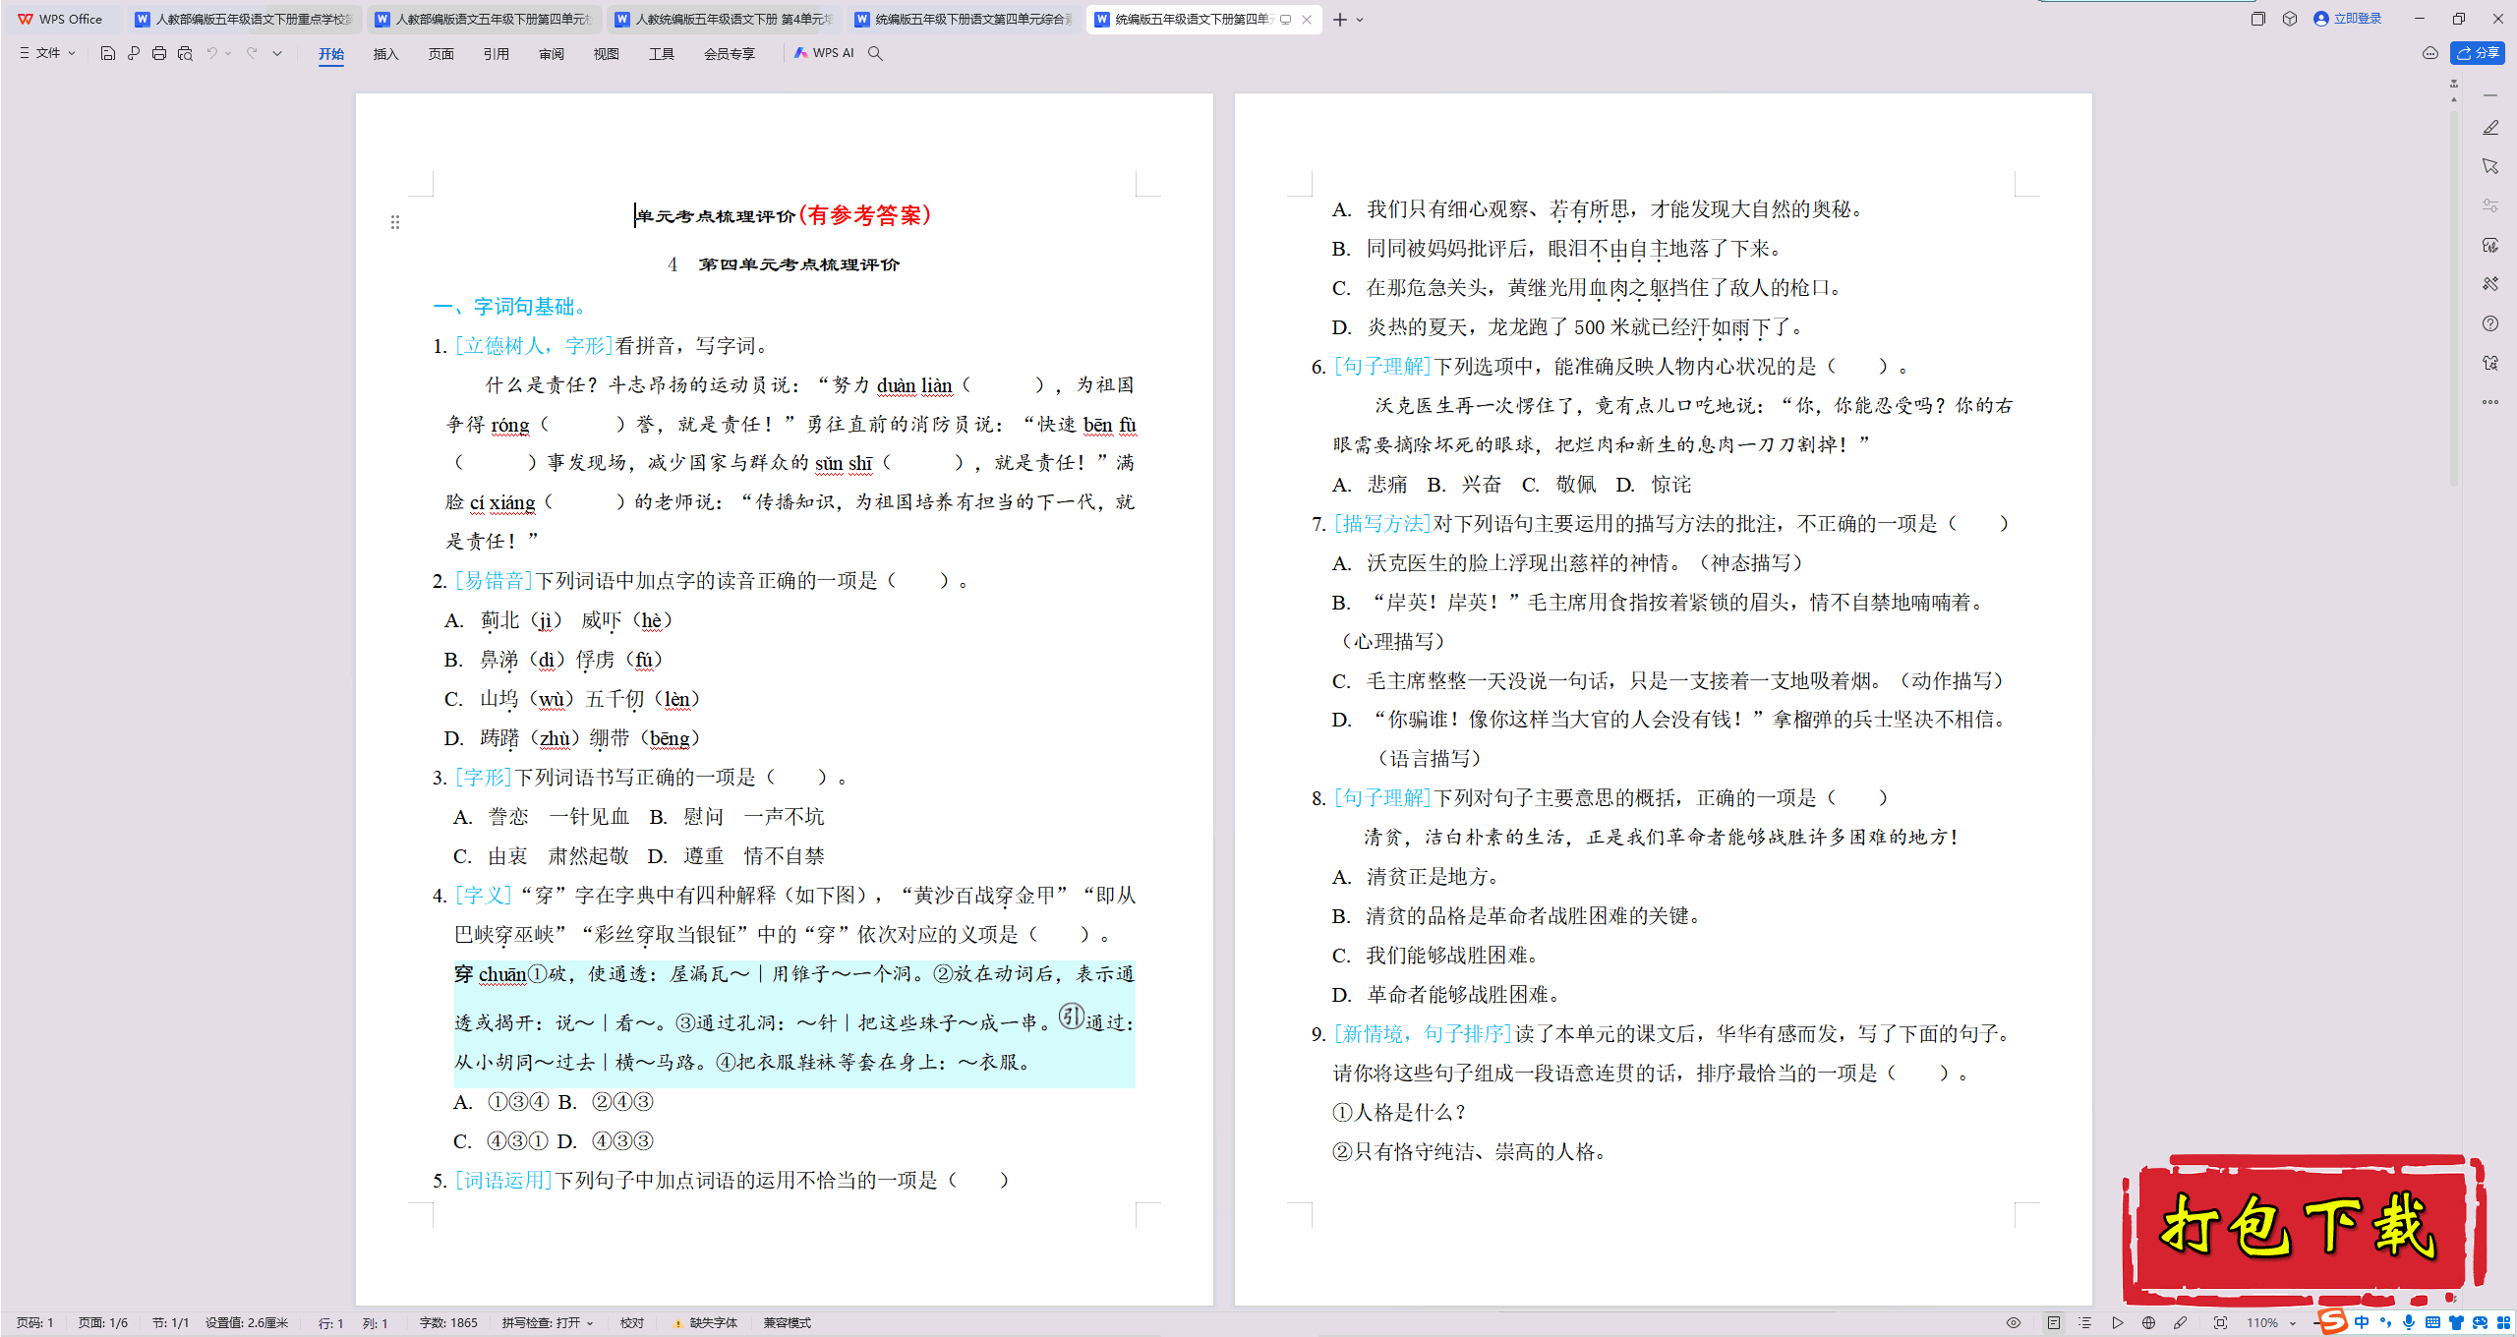Click 立即登录 login button
This screenshot has height=1337, width=2517.
click(2348, 19)
